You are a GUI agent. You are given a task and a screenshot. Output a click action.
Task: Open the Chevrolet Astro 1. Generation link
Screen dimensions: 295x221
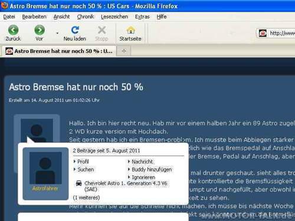click(x=126, y=186)
